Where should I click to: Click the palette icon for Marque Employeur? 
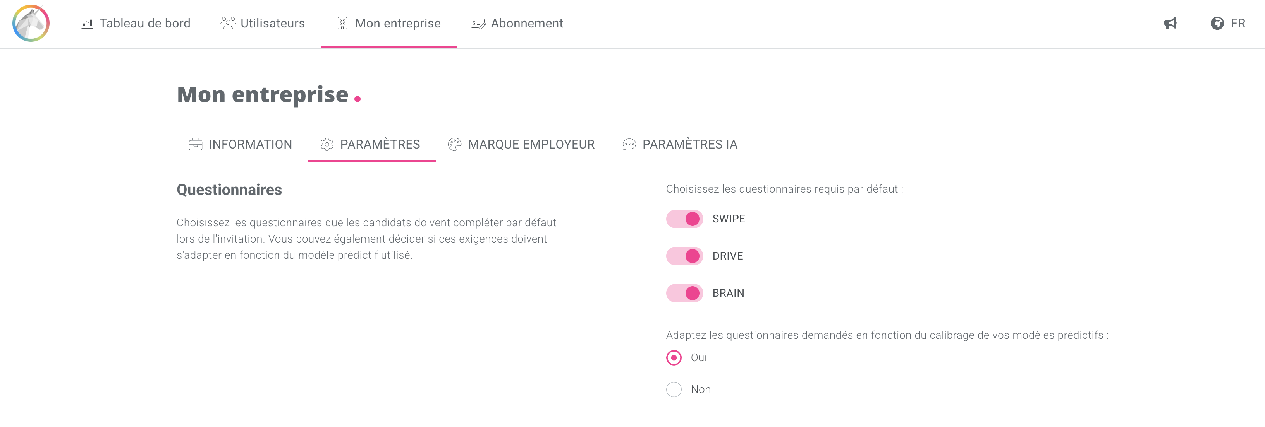coord(455,144)
